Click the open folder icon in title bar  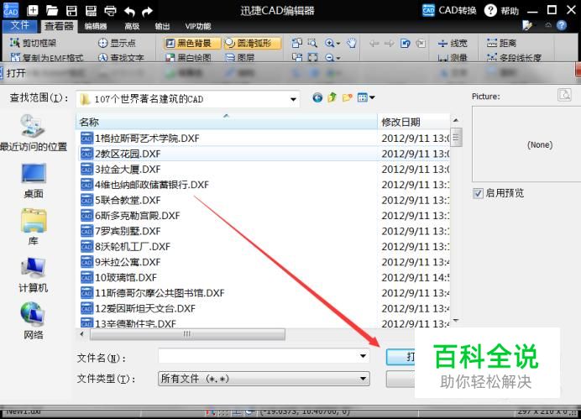pos(52,10)
